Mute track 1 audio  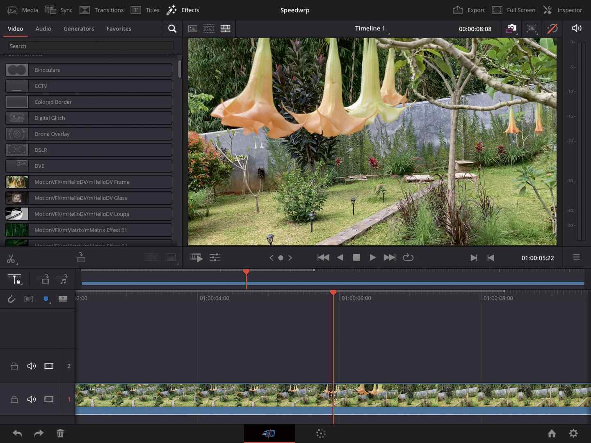point(32,399)
